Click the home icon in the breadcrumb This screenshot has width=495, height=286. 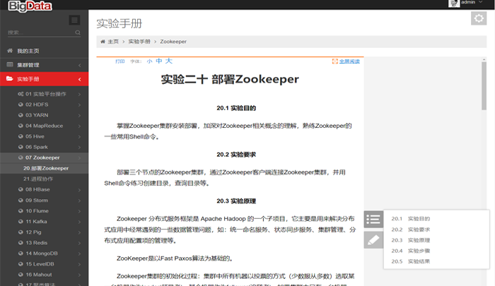[x=104, y=42]
